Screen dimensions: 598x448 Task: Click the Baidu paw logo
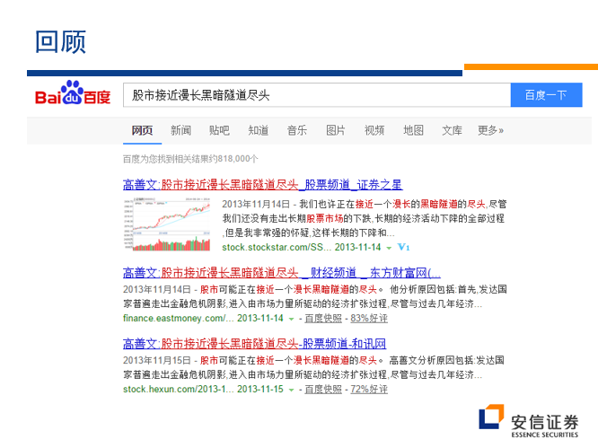click(x=73, y=92)
